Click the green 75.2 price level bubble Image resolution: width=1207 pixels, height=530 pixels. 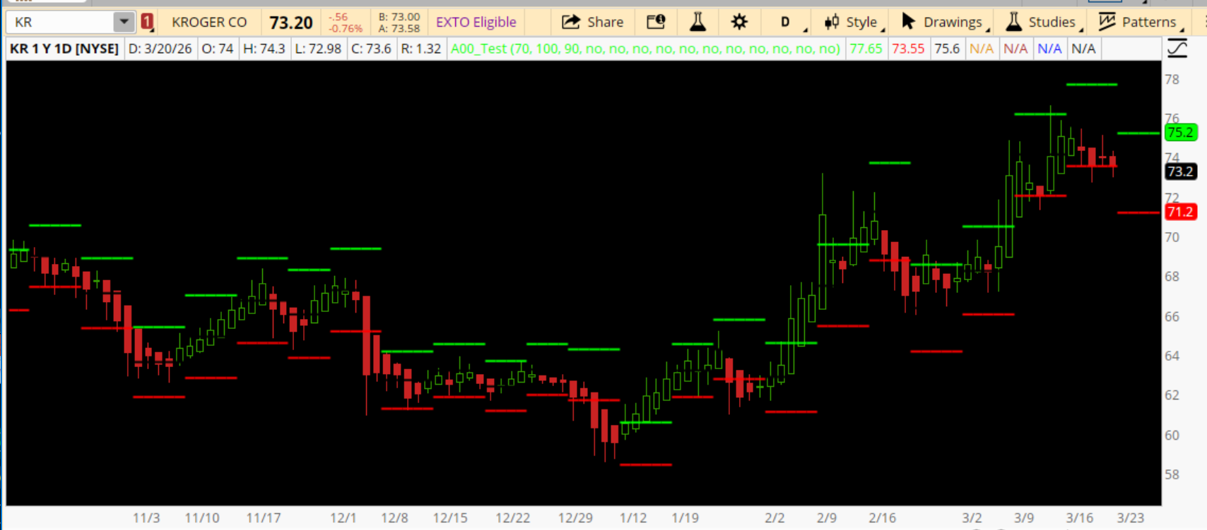[1180, 132]
